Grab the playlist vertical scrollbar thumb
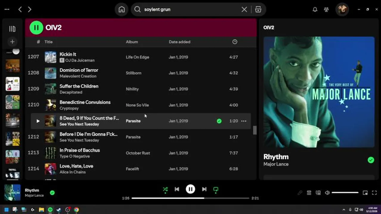This screenshot has width=381, height=214. [x=255, y=130]
